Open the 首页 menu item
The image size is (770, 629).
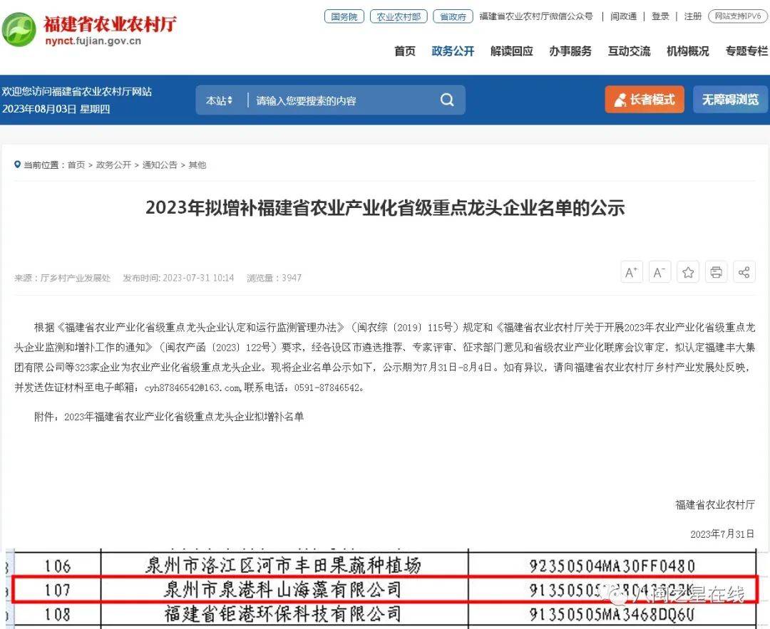tap(405, 51)
